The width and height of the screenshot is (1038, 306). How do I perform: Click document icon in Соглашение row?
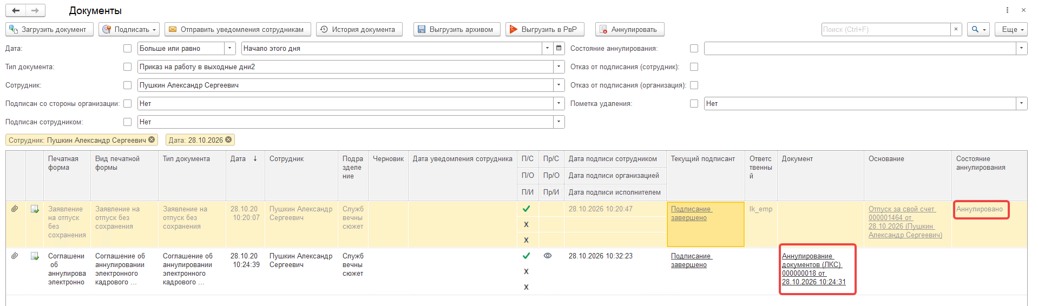35,256
